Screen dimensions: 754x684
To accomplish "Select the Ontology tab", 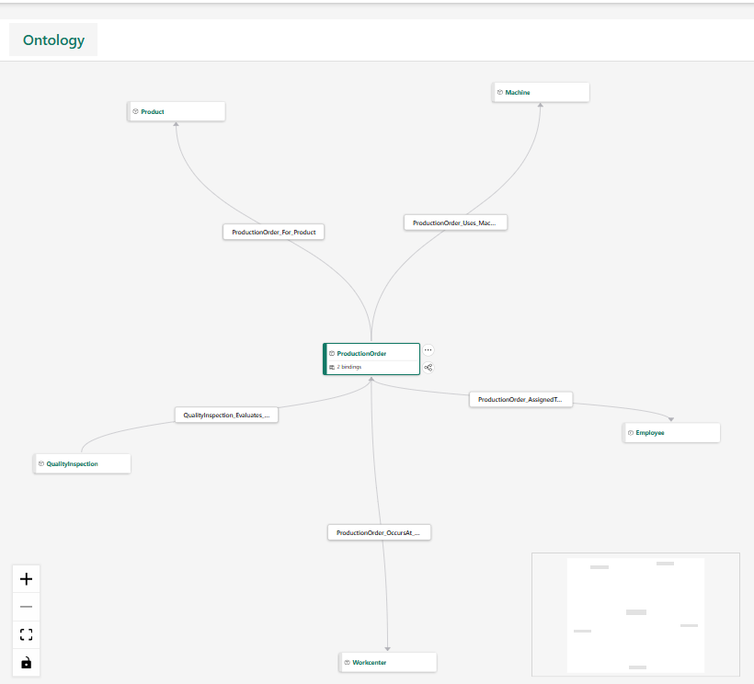I will tap(53, 40).
